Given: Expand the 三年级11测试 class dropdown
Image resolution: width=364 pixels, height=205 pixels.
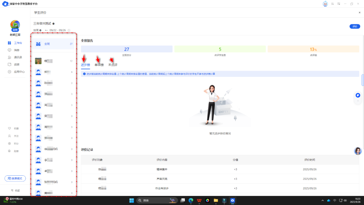Looking at the screenshot, I should pyautogui.click(x=54, y=24).
